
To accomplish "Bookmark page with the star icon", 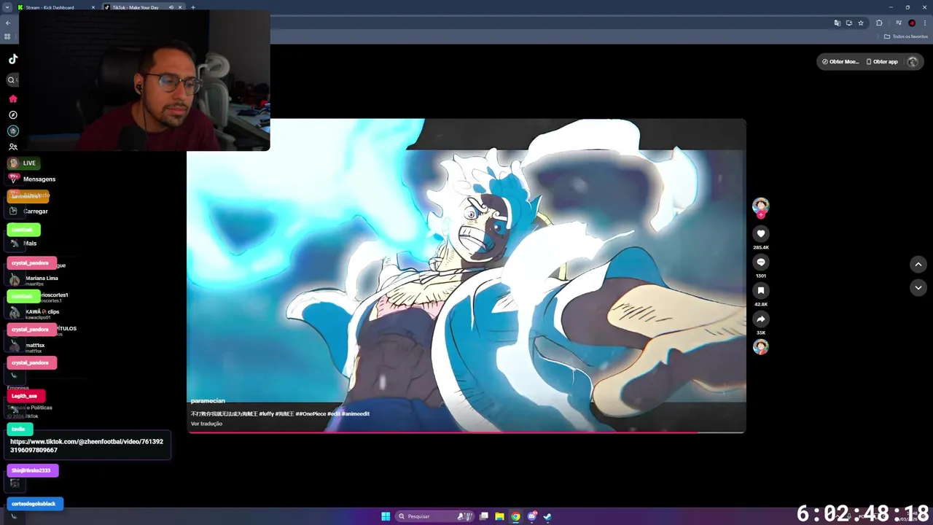I will coord(861,23).
